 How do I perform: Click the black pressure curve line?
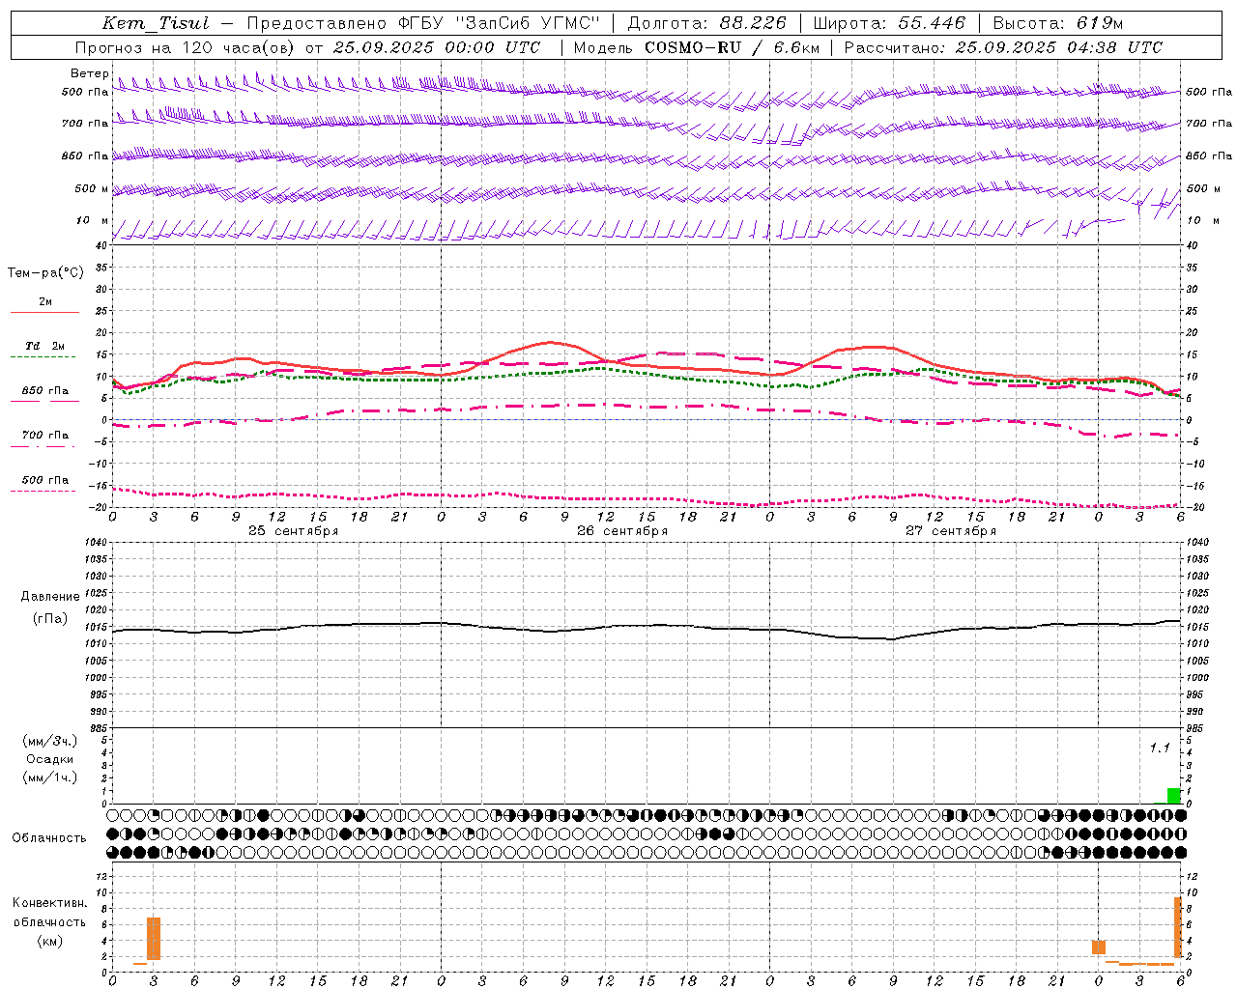coord(646,626)
